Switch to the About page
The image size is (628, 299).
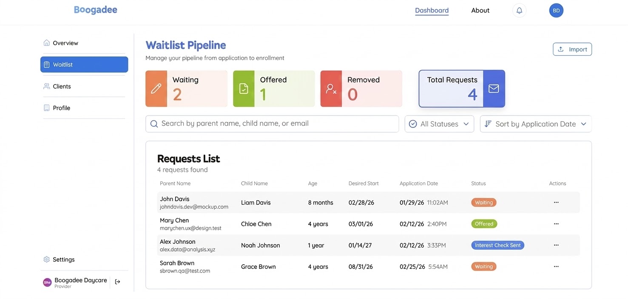480,11
